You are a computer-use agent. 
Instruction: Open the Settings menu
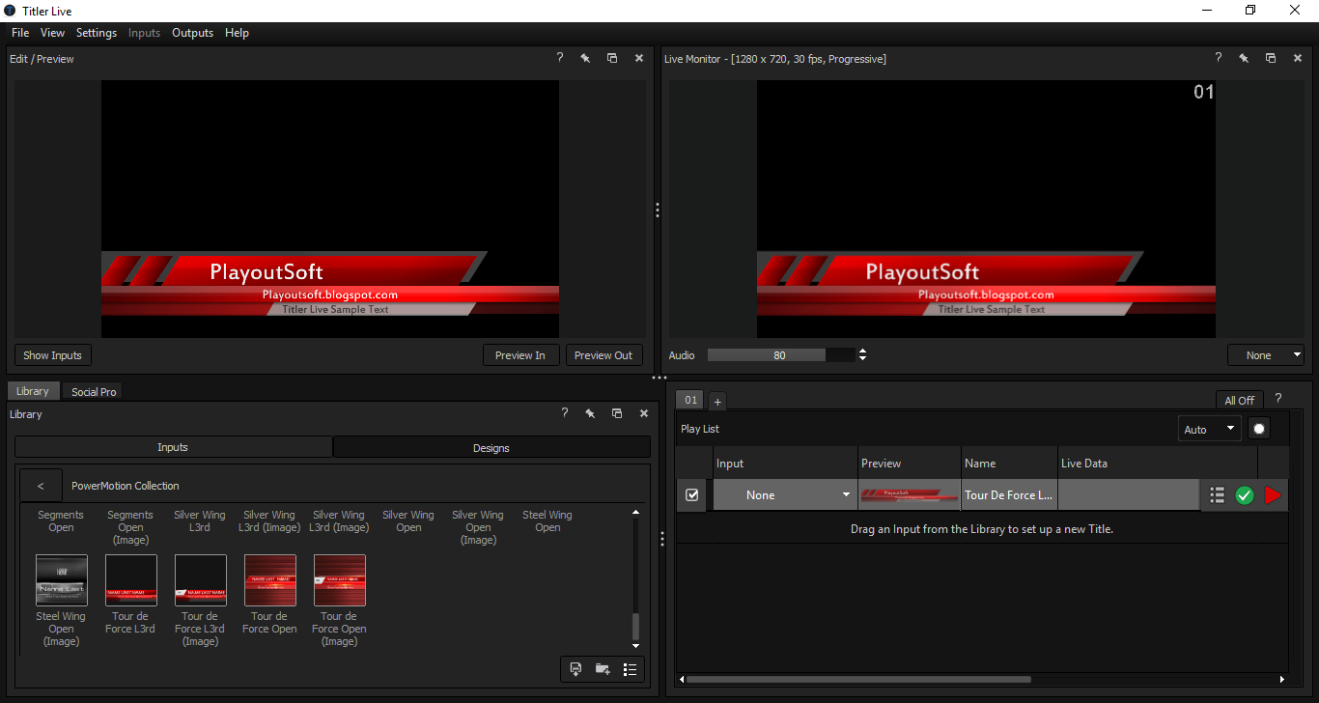point(97,33)
